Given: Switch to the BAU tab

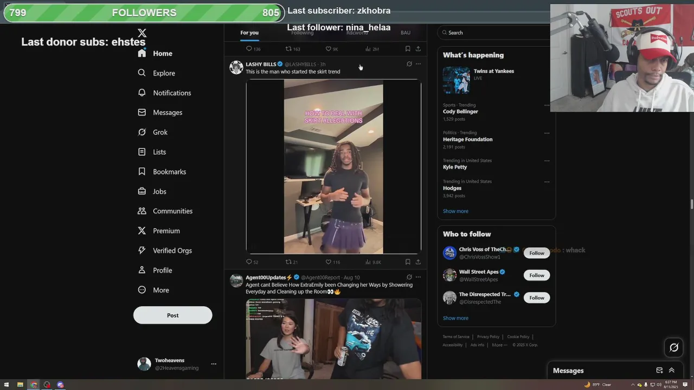Looking at the screenshot, I should 406,32.
